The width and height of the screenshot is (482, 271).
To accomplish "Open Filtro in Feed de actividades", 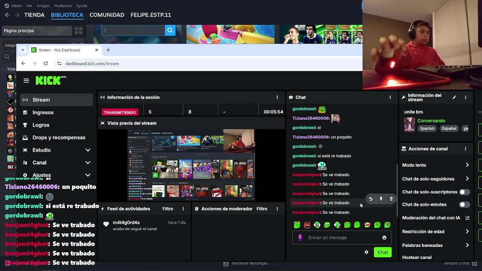I will point(168,209).
